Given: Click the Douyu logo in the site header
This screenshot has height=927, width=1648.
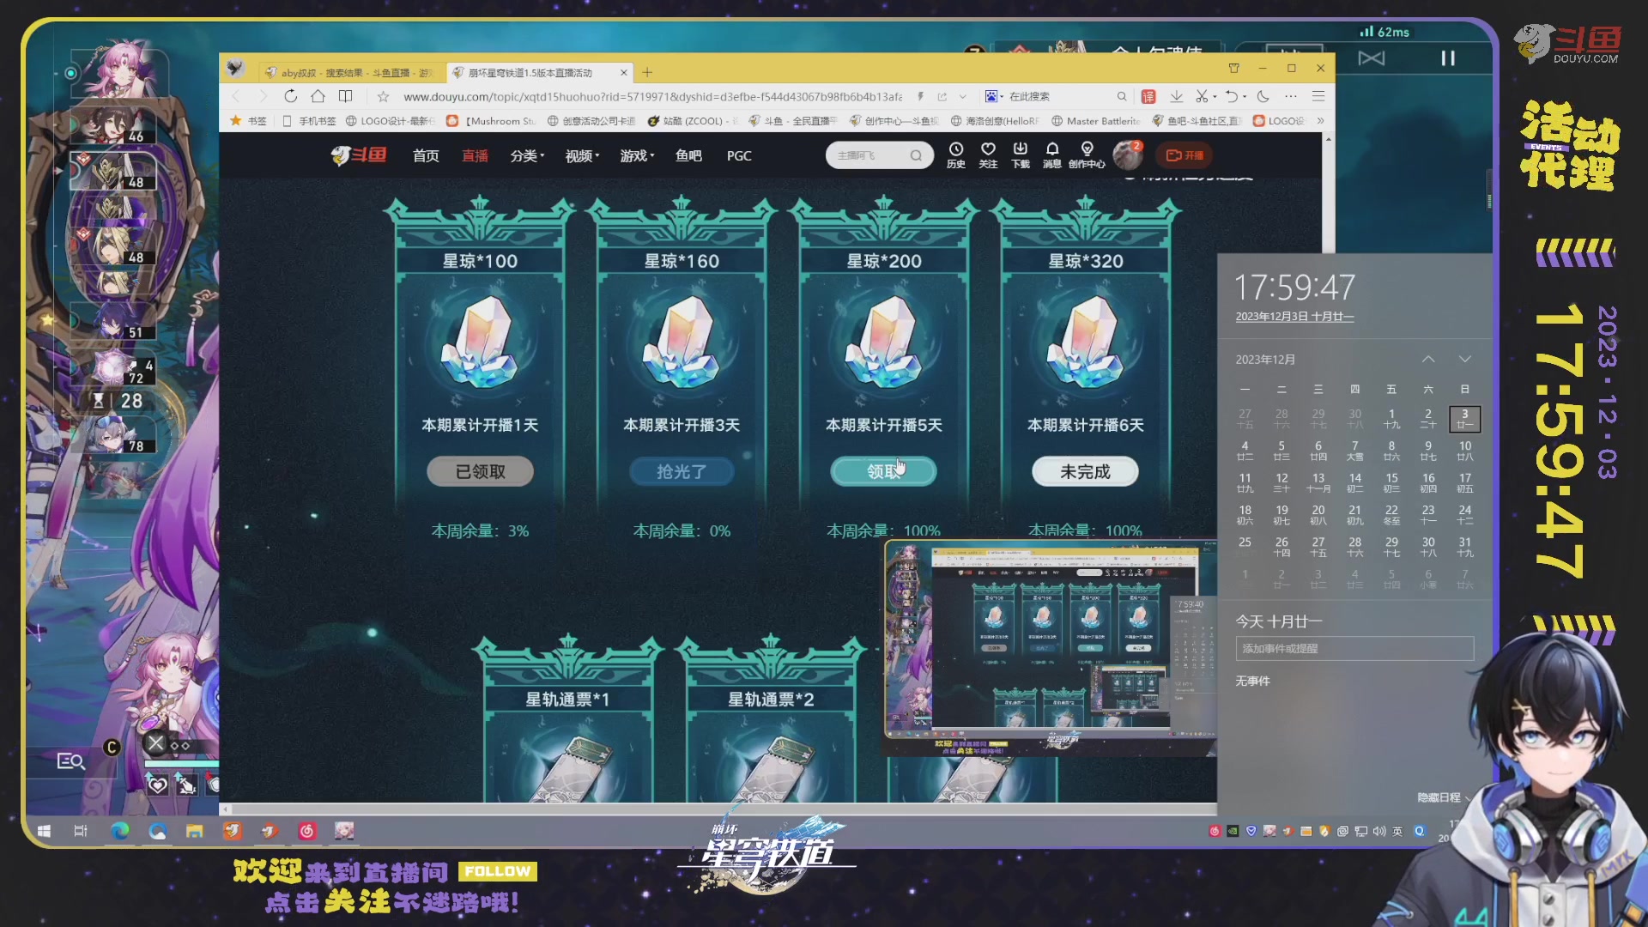Looking at the screenshot, I should 359,155.
